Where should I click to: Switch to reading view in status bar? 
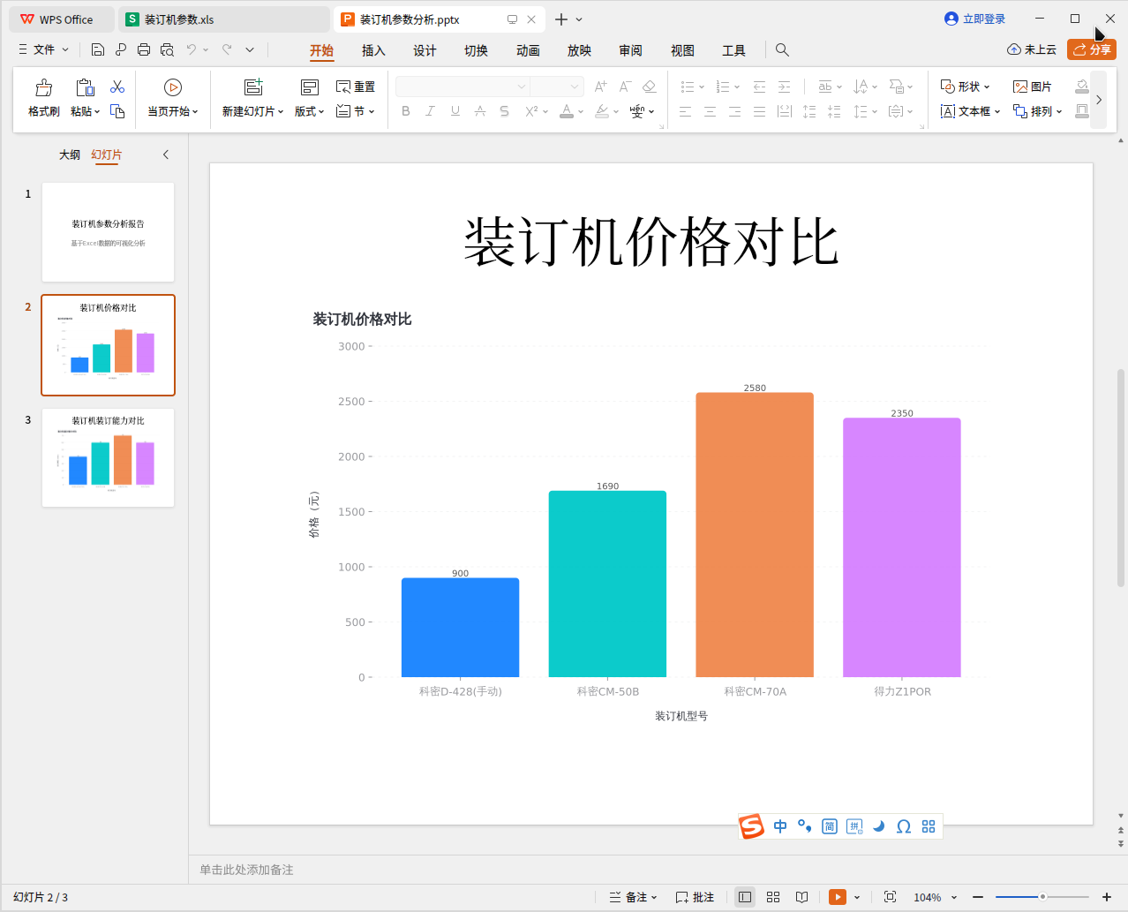801,897
